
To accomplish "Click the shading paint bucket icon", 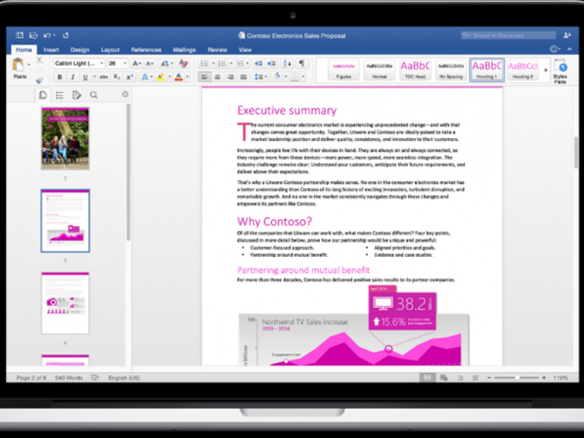I will [277, 77].
